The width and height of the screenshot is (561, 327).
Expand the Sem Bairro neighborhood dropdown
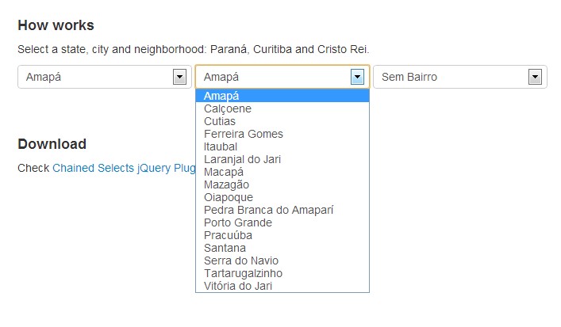pyautogui.click(x=459, y=77)
